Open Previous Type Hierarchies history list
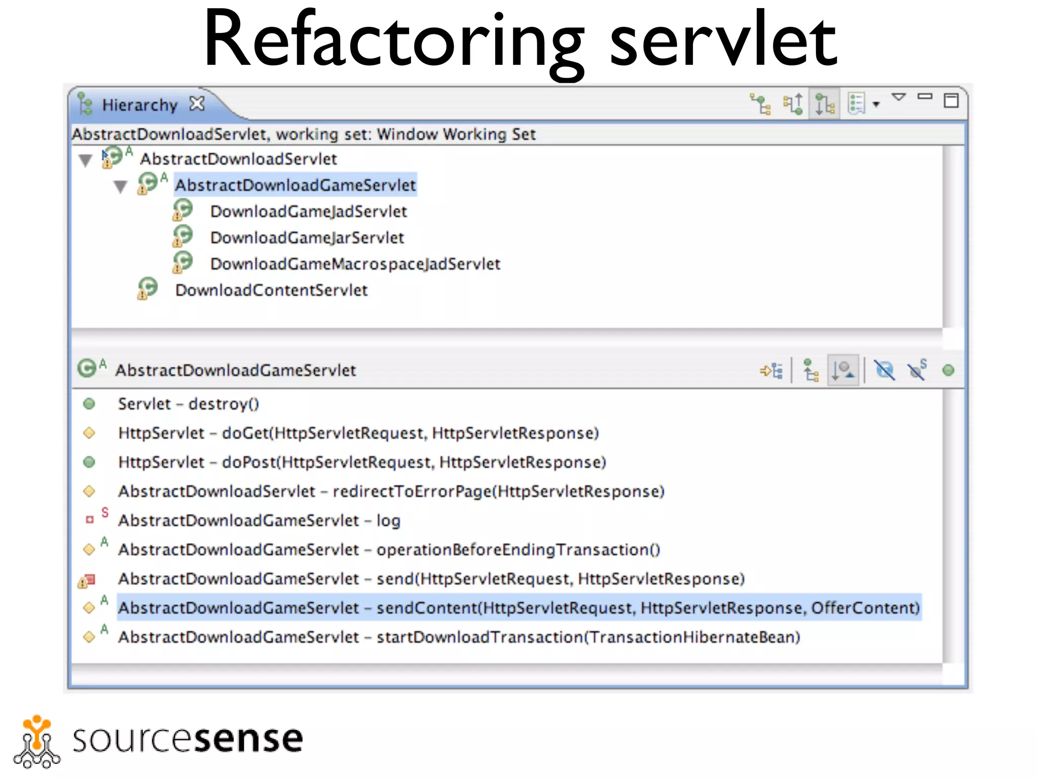The width and height of the screenshot is (1038, 778). pyautogui.click(x=857, y=104)
